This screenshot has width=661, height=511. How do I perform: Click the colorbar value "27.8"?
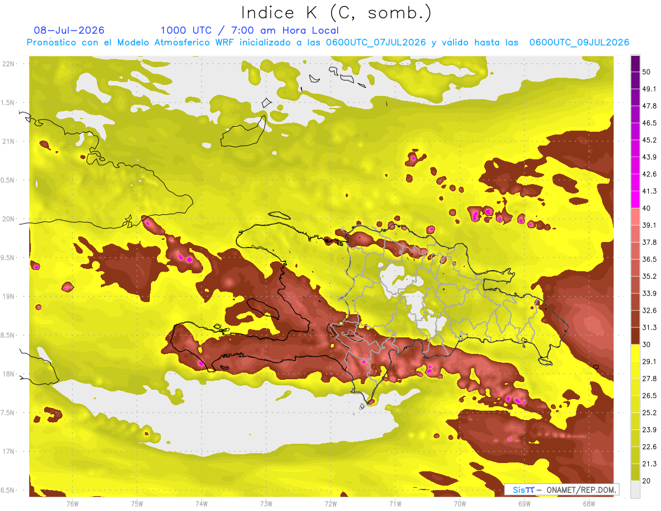coord(649,379)
